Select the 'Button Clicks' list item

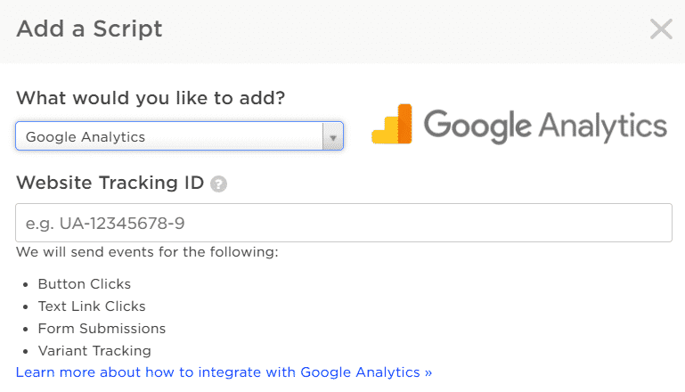85,284
